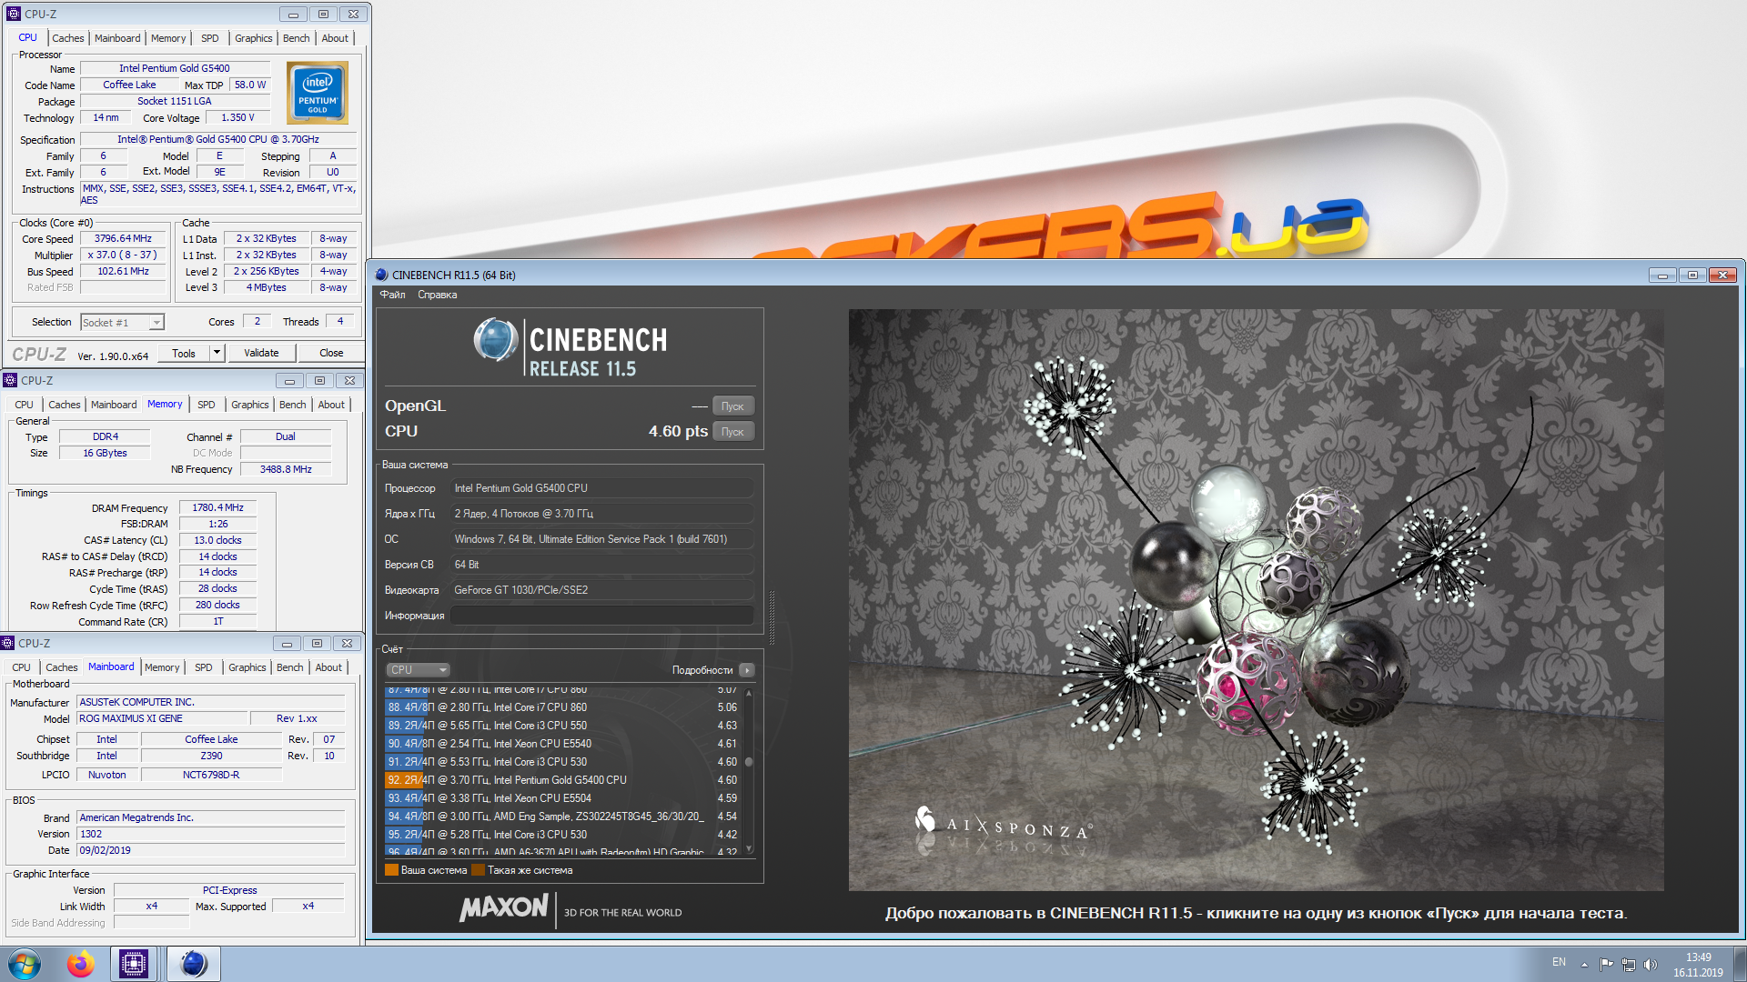The height and width of the screenshot is (982, 1747).
Task: Click the Информация input field
Action: coord(601,616)
